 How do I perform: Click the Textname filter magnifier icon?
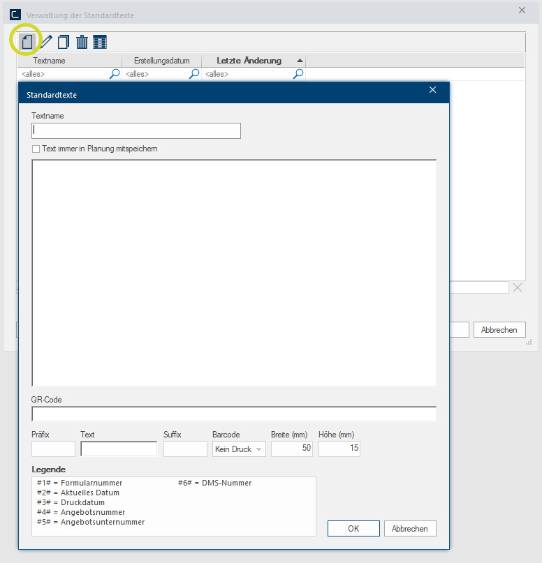[115, 73]
